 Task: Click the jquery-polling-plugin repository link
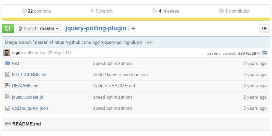click(x=96, y=29)
